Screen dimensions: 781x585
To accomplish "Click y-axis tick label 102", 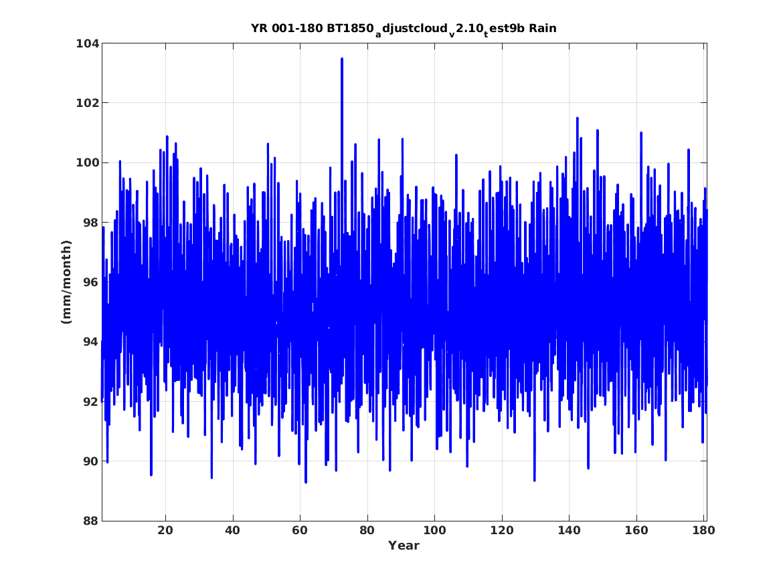I will pos(87,103).
